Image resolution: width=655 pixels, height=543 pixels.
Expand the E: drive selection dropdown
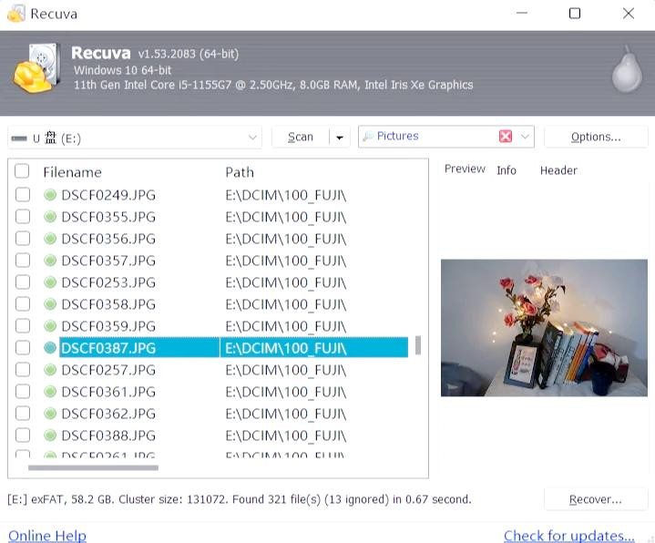[x=253, y=138]
